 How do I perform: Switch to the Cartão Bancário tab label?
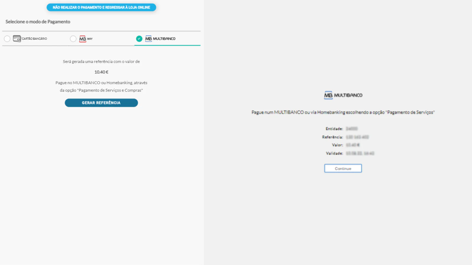click(35, 39)
